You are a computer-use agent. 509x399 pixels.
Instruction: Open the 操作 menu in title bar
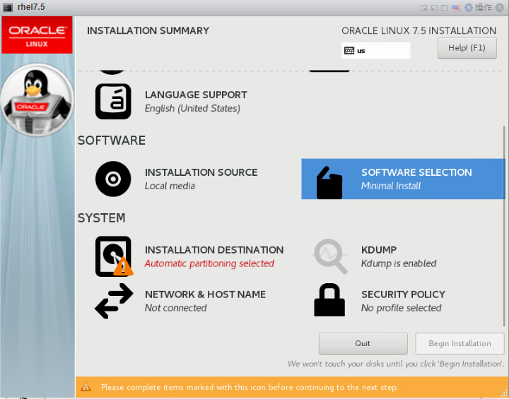(x=484, y=7)
